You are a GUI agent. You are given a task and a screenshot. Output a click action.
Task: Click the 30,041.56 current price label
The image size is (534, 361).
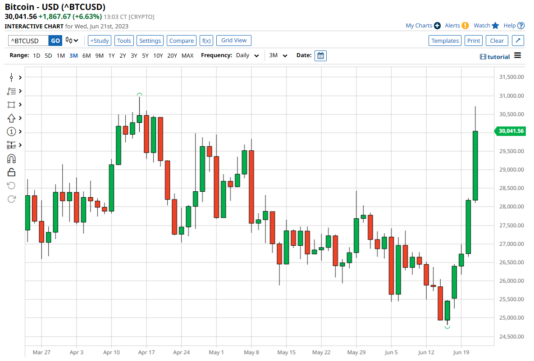[510, 131]
